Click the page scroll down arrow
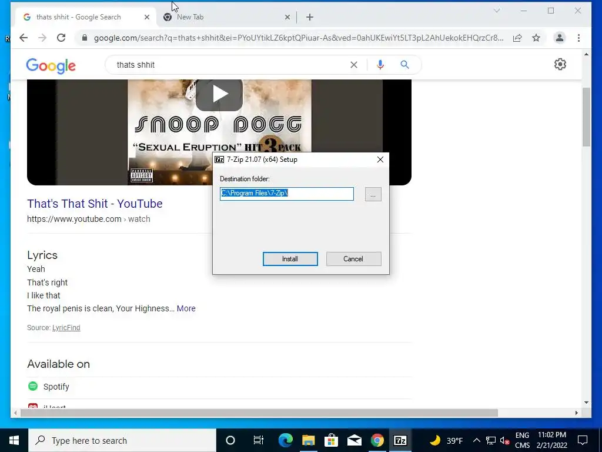 click(586, 403)
